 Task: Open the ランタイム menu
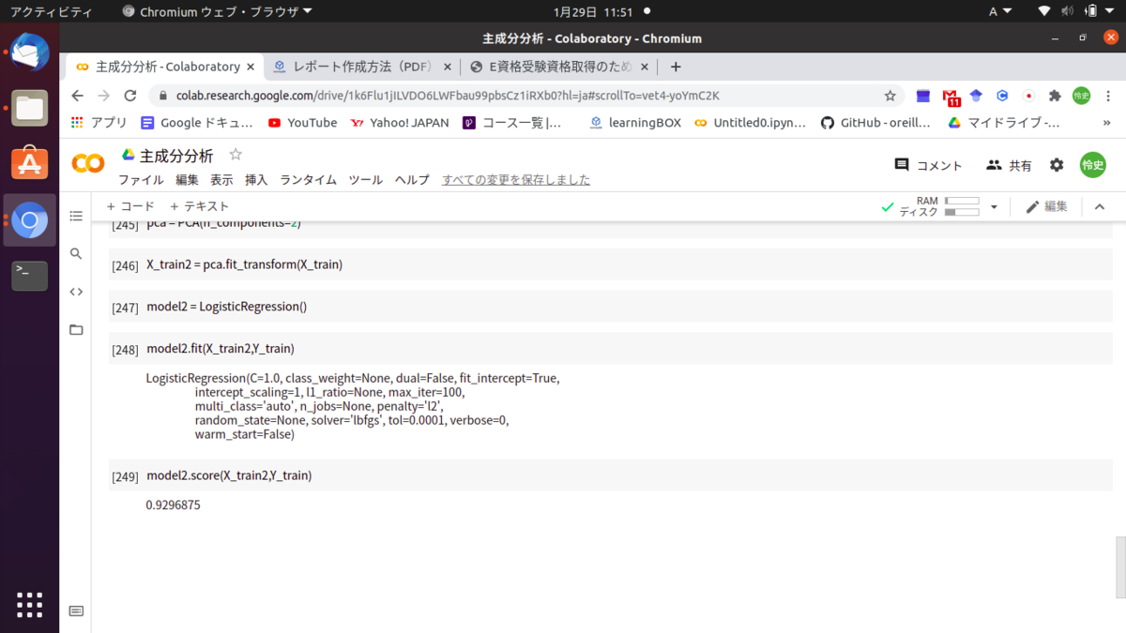(x=308, y=180)
